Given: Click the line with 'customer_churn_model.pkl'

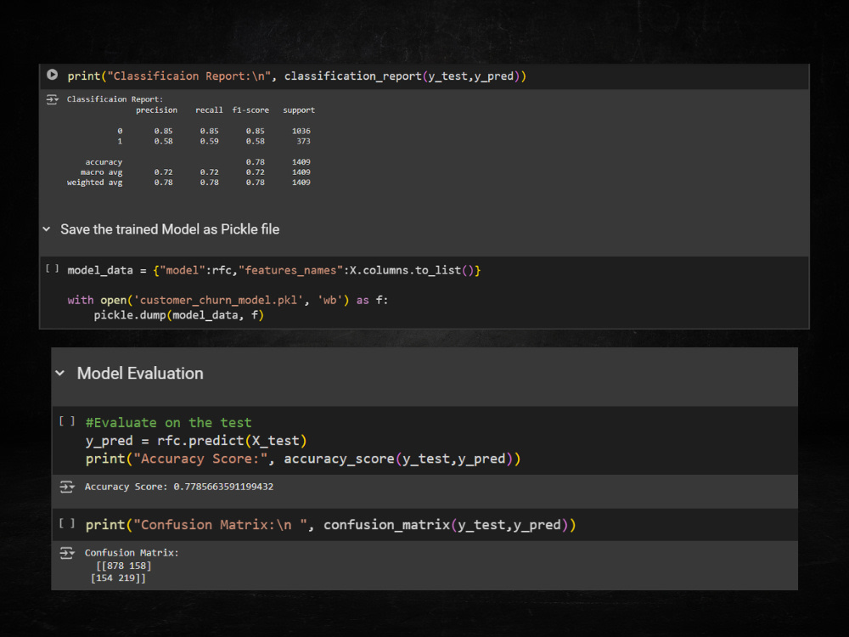Looking at the screenshot, I should click(x=228, y=300).
